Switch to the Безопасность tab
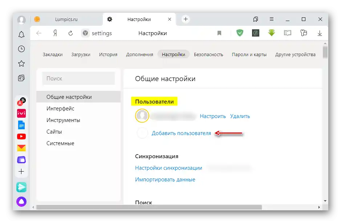The image size is (341, 223). tap(208, 54)
